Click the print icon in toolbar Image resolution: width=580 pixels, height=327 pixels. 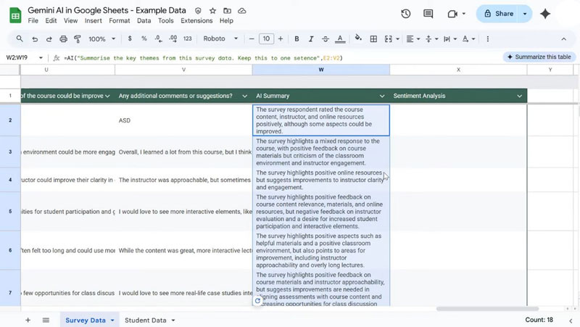(x=64, y=38)
